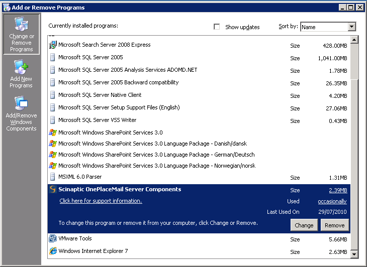Click the 2.39MB size link
367x267 pixels.
[x=338, y=190]
